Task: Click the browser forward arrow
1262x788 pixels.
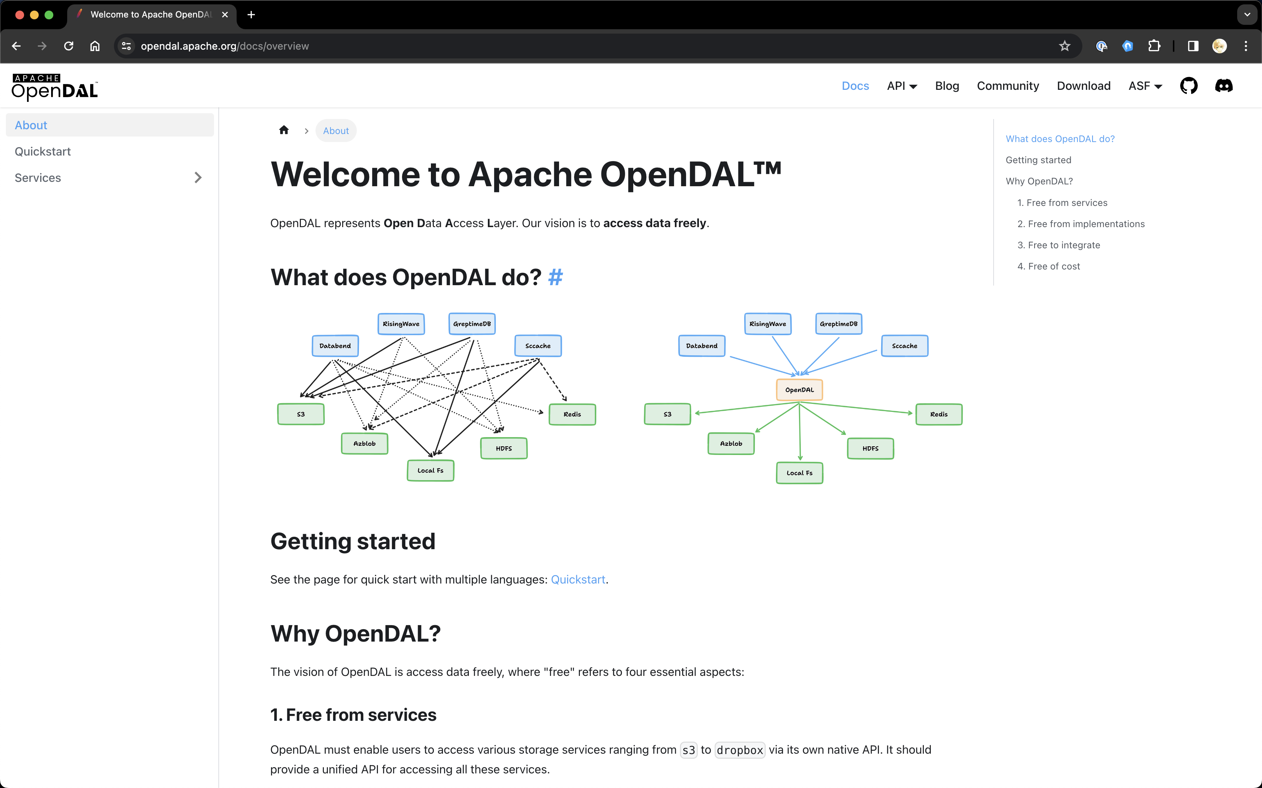Action: [x=42, y=46]
